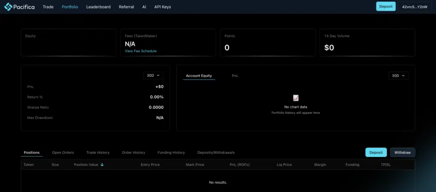Screen dimensions: 436x192
Task: Open Deposits/Withdrawals tab
Action: (x=216, y=152)
